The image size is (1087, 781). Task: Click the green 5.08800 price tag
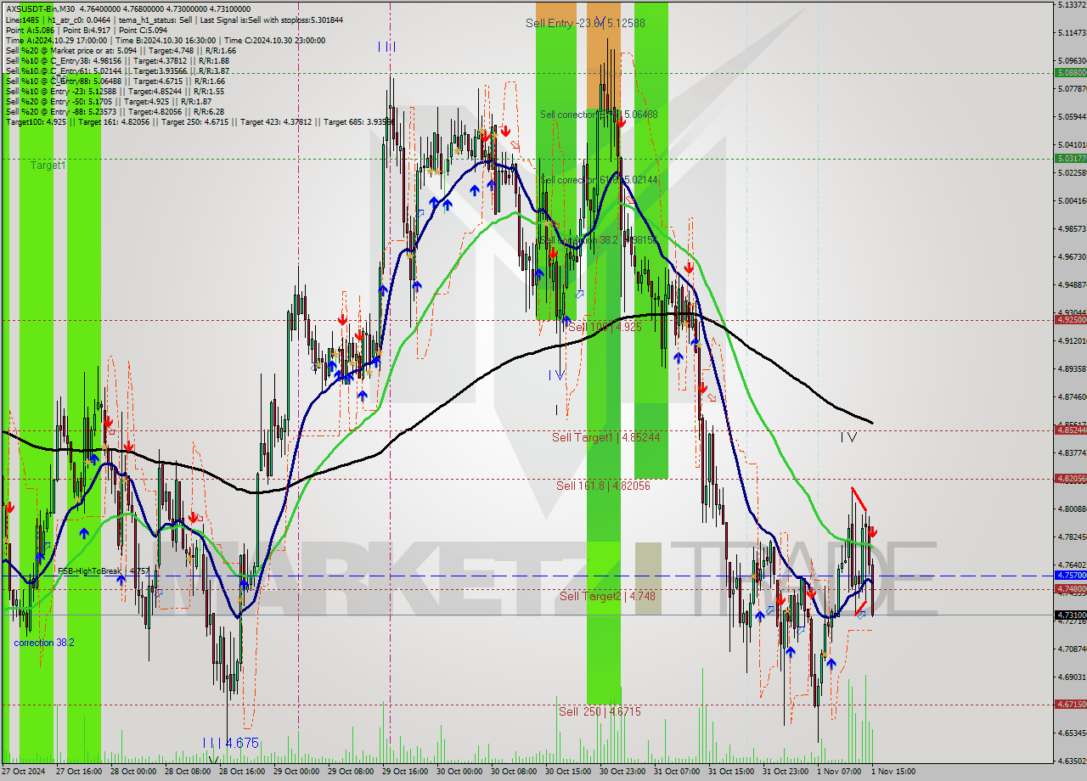coord(1070,73)
